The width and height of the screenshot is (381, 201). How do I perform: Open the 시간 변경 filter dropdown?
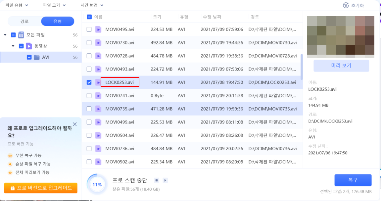click(92, 5)
